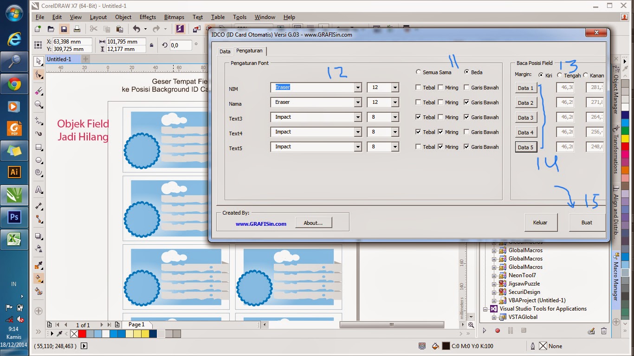Select the Ellipse tool
This screenshot has height=356, width=634.
(x=38, y=160)
